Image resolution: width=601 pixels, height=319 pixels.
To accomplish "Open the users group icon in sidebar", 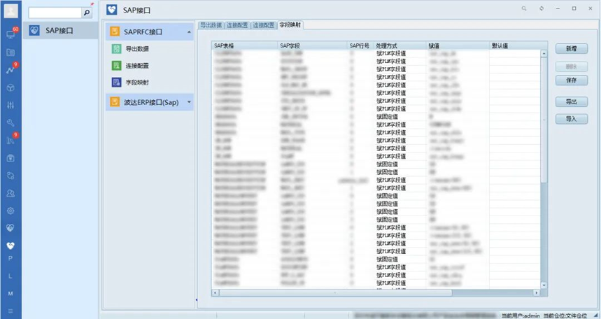I will tap(10, 192).
